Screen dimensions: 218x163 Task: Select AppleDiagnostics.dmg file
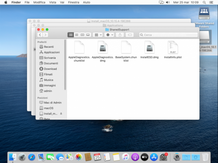[x=102, y=51]
